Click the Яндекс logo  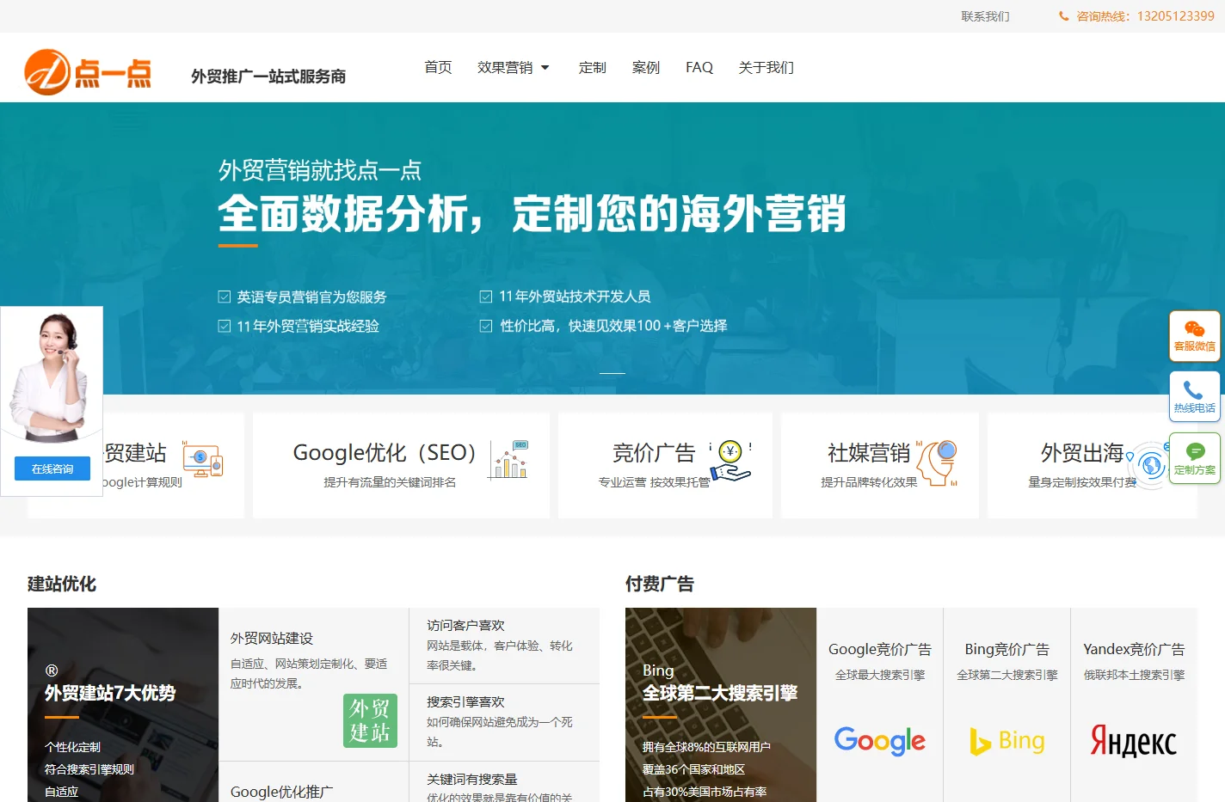[x=1134, y=741]
